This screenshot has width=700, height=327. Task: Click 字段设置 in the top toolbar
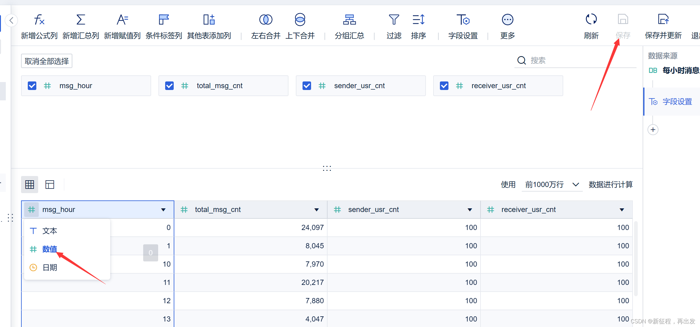463,27
